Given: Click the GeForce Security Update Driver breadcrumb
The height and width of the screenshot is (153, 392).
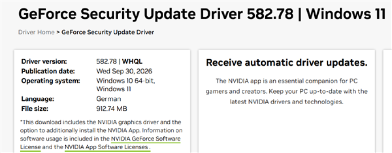Looking at the screenshot, I should click(108, 32).
